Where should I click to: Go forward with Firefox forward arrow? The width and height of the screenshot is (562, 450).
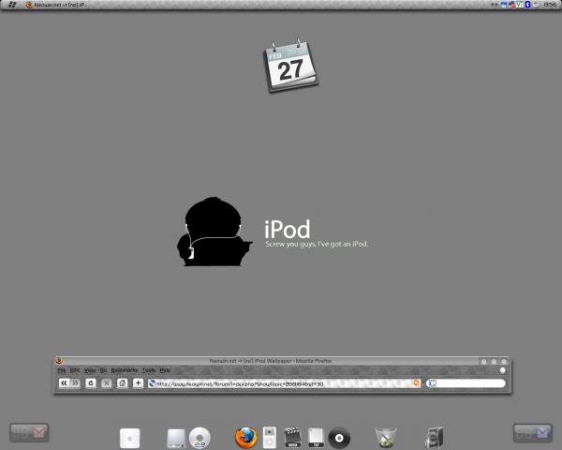click(75, 383)
